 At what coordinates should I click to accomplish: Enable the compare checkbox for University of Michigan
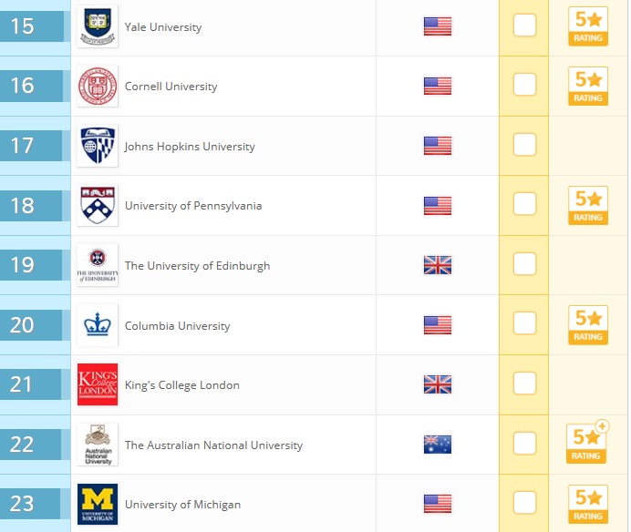tap(524, 503)
